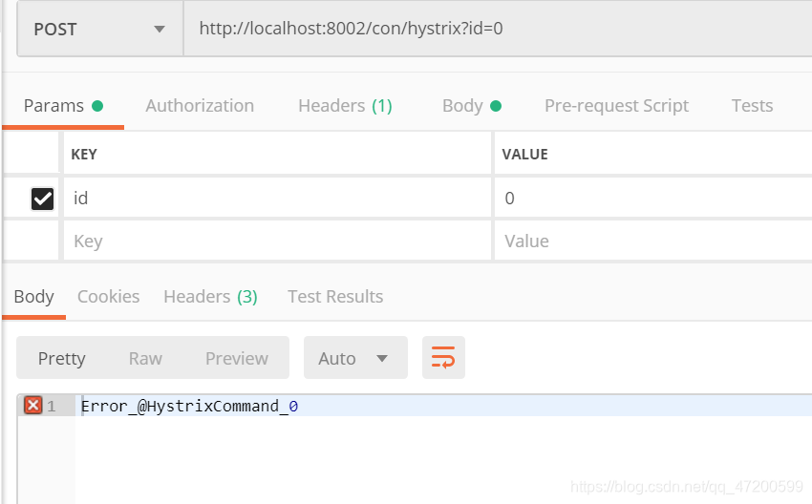Select the Raw view button
This screenshot has width=812, height=504.
145,358
